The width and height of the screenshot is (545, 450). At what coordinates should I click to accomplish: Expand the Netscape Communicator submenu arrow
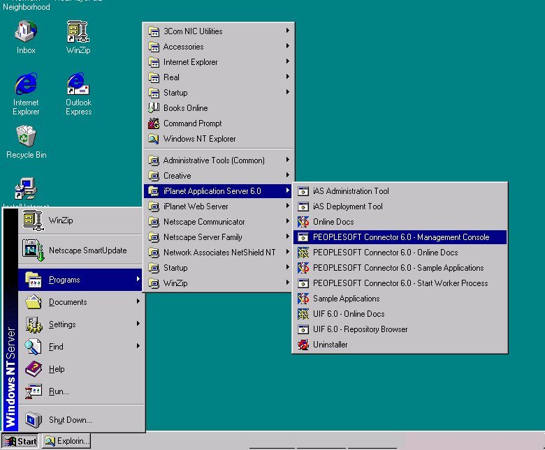288,221
